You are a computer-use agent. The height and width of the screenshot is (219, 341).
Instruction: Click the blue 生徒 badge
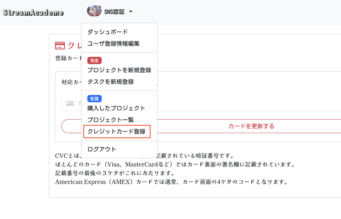(x=94, y=99)
